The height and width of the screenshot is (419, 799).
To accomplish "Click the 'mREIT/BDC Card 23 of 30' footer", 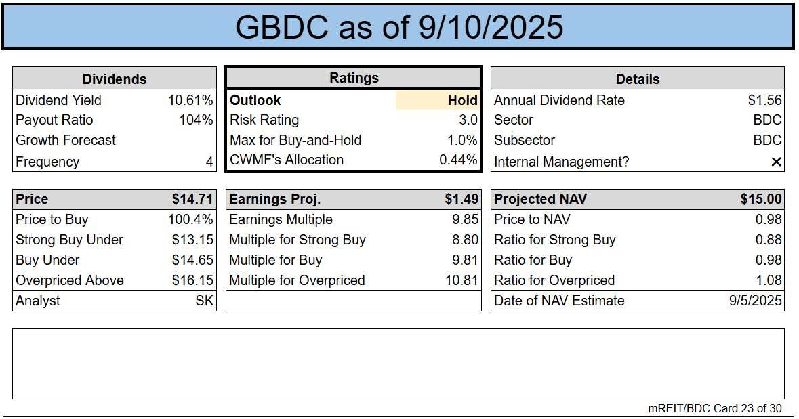I will tap(714, 408).
